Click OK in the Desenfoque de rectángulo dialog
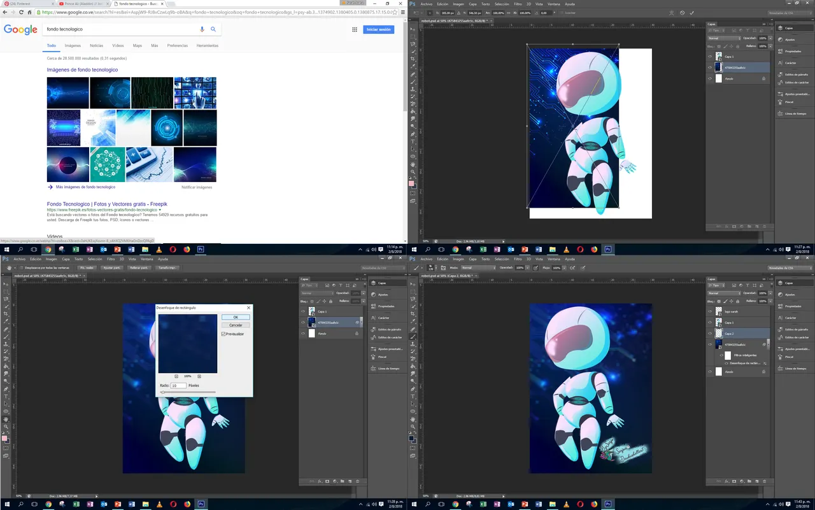Image resolution: width=815 pixels, height=510 pixels. coord(236,317)
